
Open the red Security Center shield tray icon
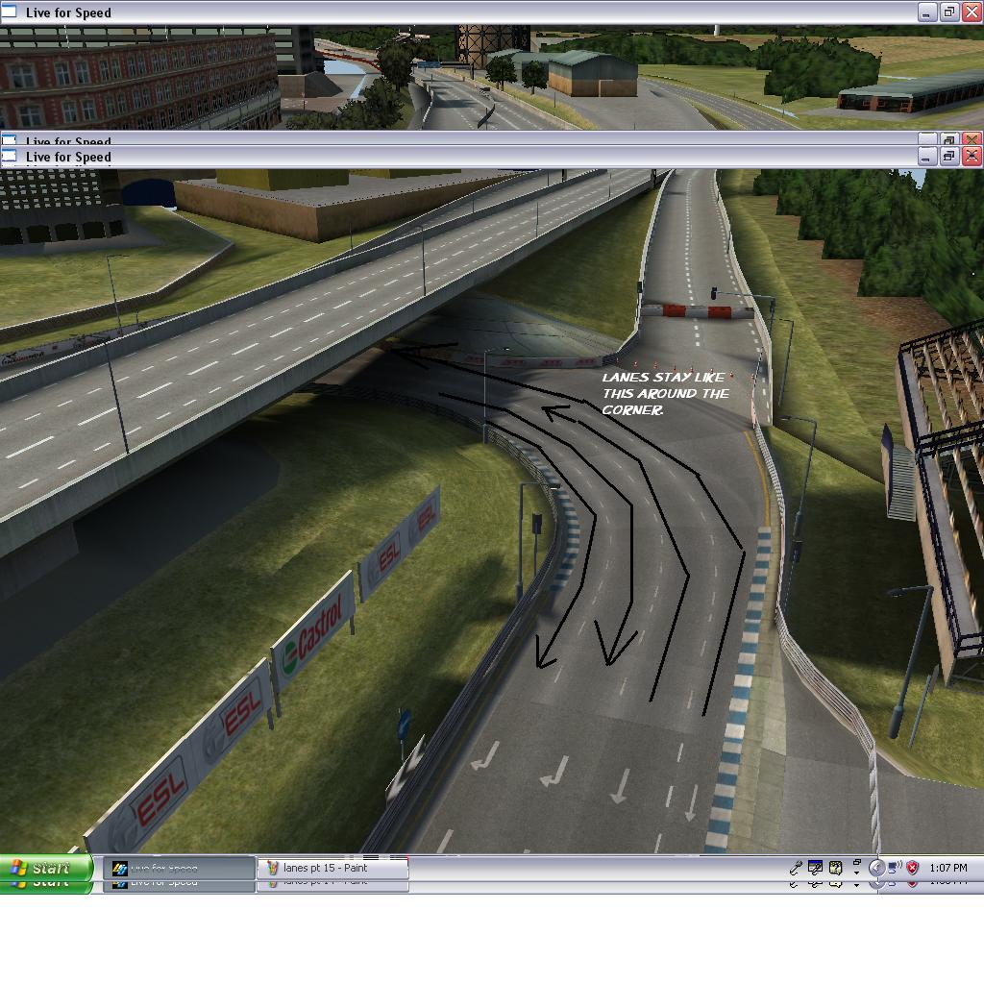click(913, 868)
